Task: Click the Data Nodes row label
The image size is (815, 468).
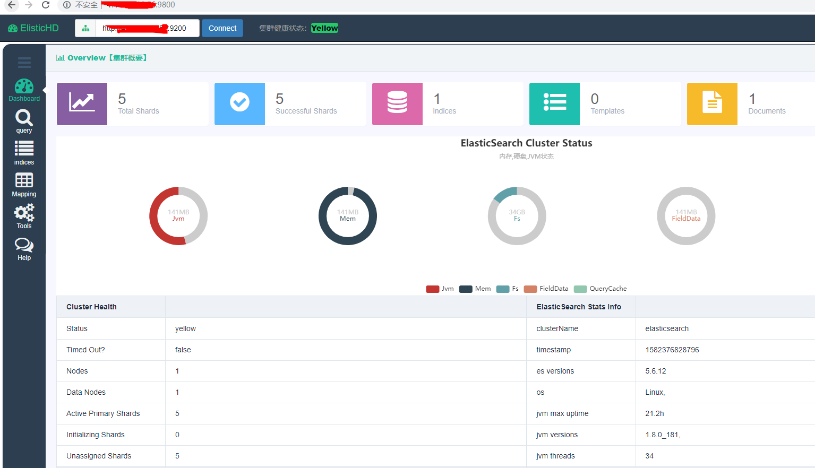Action: [x=86, y=392]
